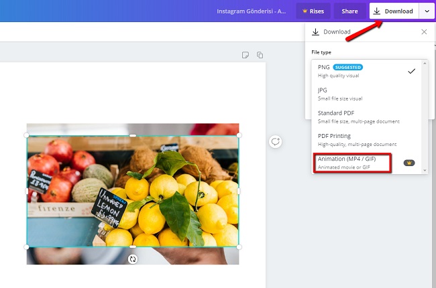Screen dimensions: 436x288
Task: Click the scroll up arrow in file type list
Action: pos(425,64)
